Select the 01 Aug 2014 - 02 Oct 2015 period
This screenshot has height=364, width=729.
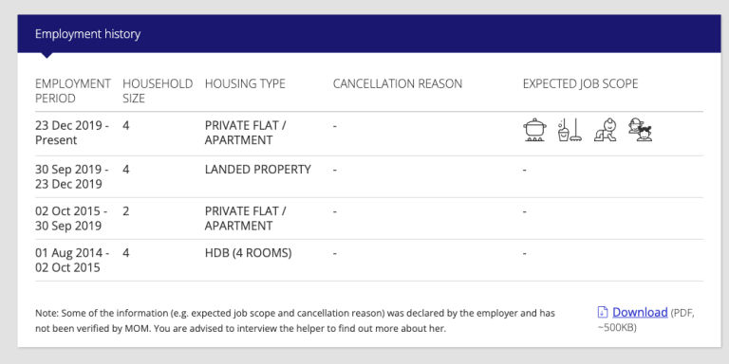click(x=72, y=261)
